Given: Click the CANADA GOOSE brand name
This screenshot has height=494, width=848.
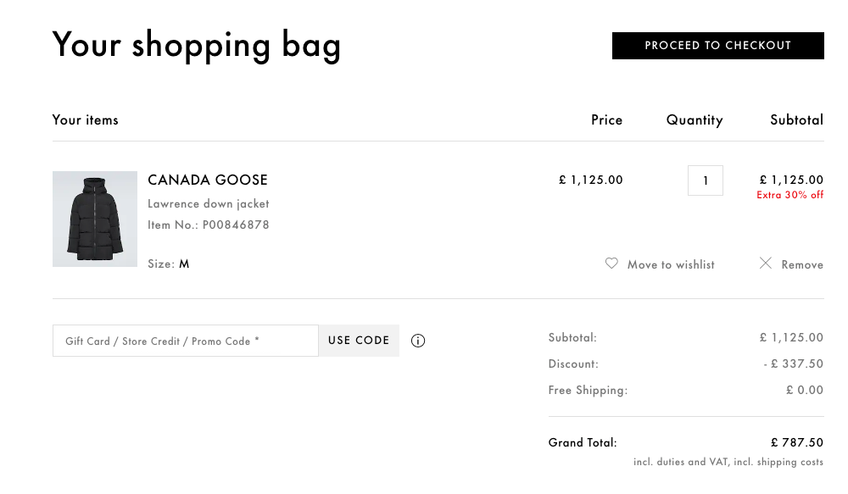Looking at the screenshot, I should pos(208,180).
